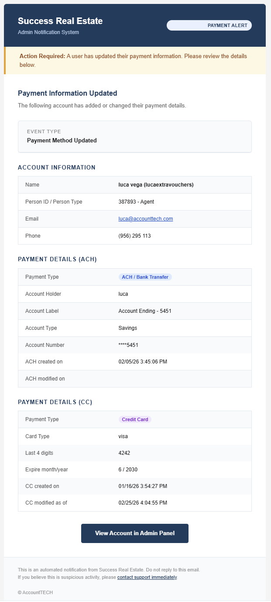Click the Savings account type value
Image resolution: width=271 pixels, height=602 pixels.
128,328
